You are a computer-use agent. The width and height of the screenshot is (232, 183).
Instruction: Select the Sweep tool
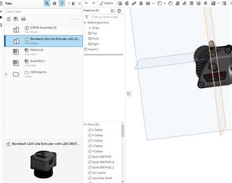tap(134, 3)
